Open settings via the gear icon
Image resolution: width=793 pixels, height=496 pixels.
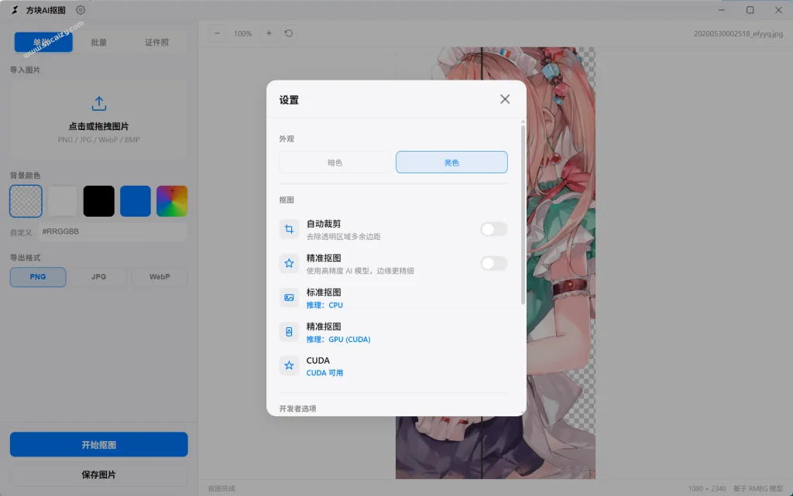81,10
